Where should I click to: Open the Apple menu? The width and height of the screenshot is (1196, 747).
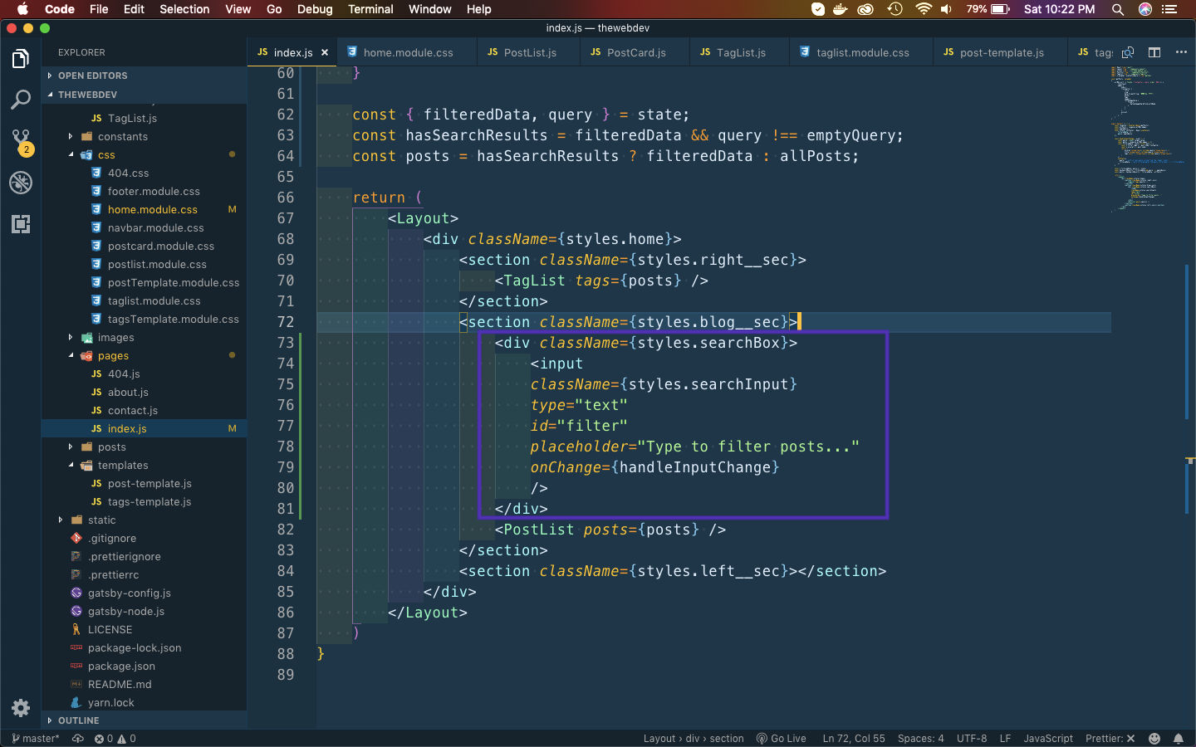(x=22, y=9)
